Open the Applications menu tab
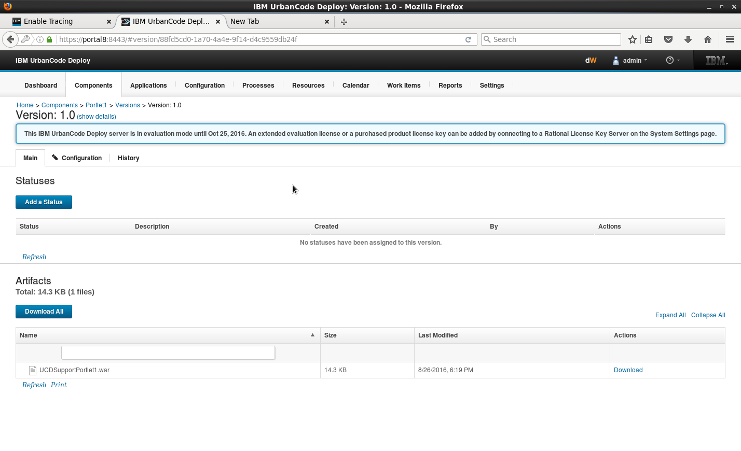The width and height of the screenshot is (741, 451). (148, 86)
